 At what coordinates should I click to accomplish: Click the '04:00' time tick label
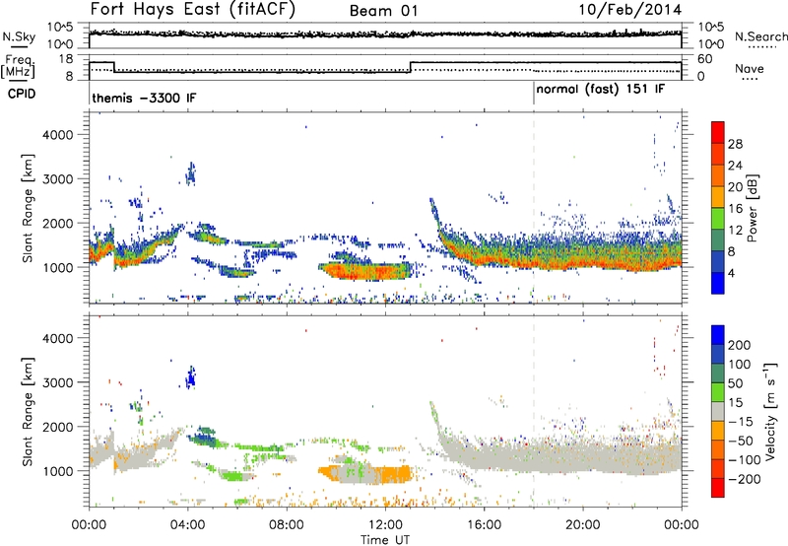[x=187, y=524]
